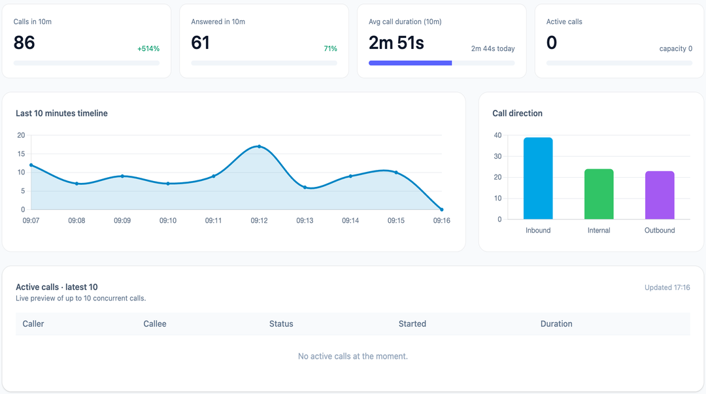Click the 09:12 peak data point
This screenshot has width=706, height=394.
click(x=260, y=146)
